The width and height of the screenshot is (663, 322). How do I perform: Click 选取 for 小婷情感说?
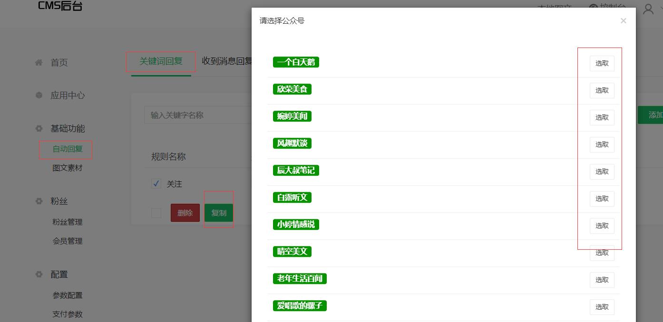point(602,226)
